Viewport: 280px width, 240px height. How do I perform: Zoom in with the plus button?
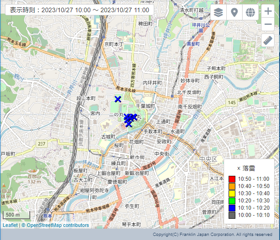pyautogui.click(x=268, y=11)
